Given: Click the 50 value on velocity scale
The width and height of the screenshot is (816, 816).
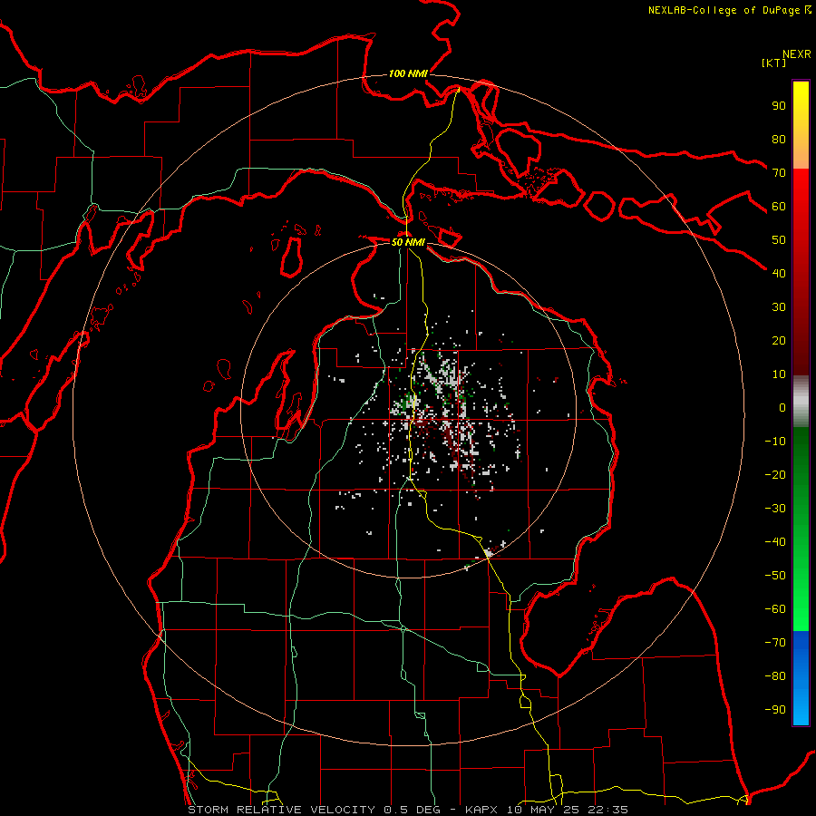Looking at the screenshot, I should 779,240.
